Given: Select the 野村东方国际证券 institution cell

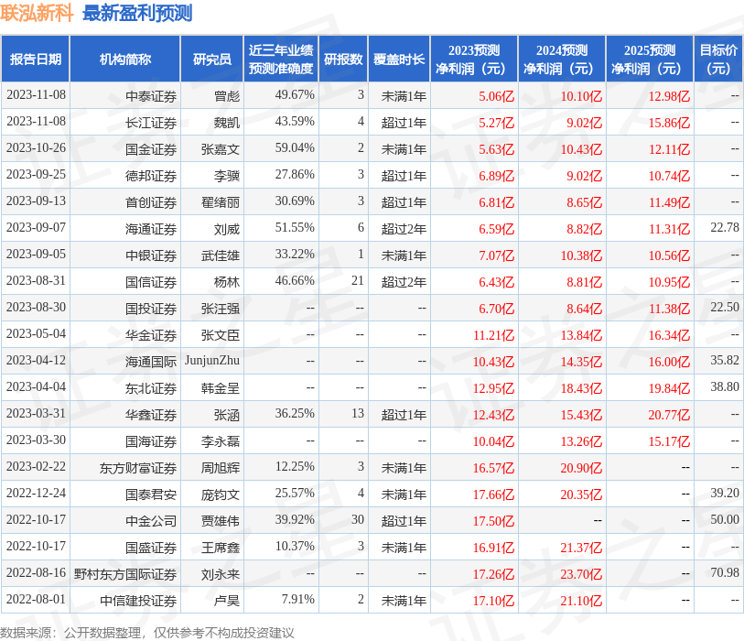Looking at the screenshot, I should (x=125, y=575).
